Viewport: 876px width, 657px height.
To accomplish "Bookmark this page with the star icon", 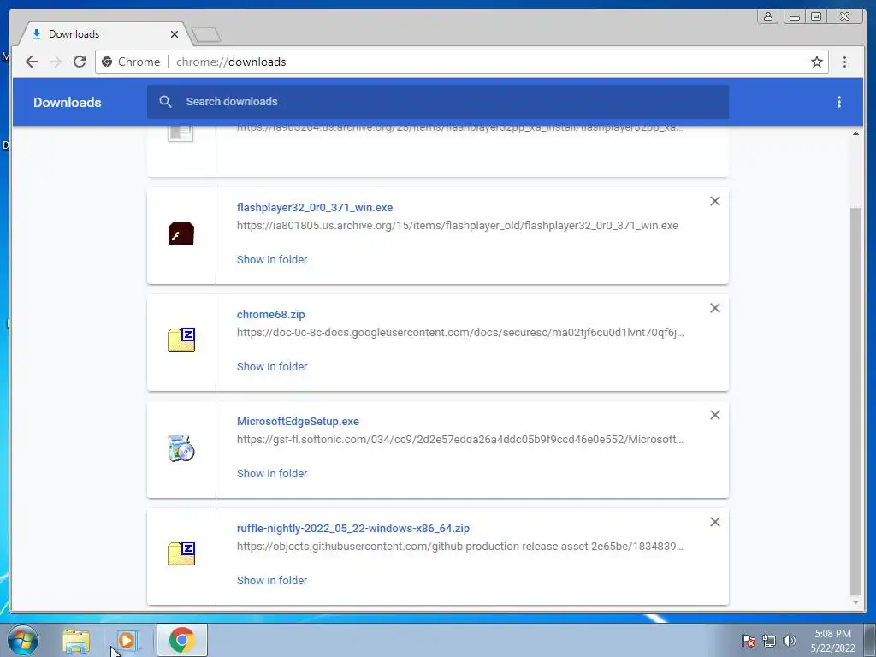I will click(x=817, y=62).
